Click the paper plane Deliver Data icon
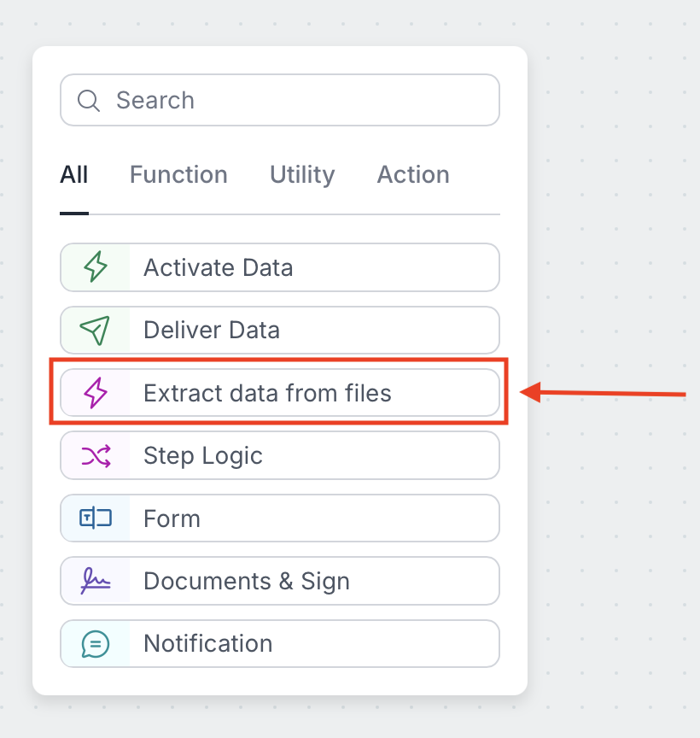Screen dimensions: 700x738 [x=96, y=330]
